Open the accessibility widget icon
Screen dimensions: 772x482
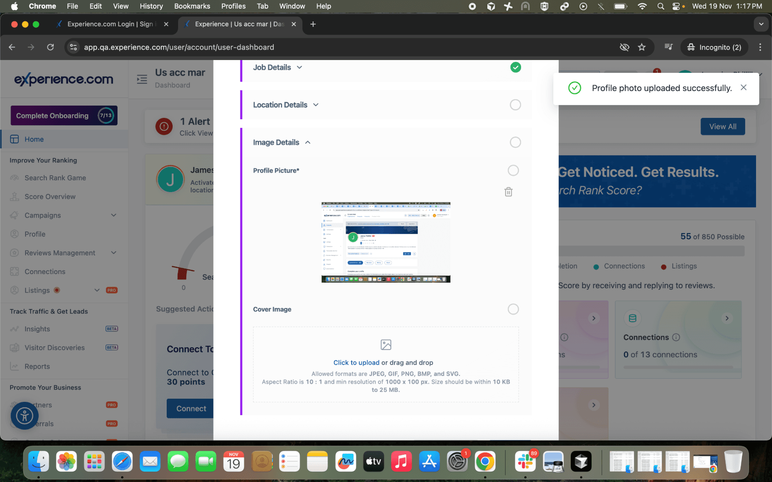[x=25, y=416]
